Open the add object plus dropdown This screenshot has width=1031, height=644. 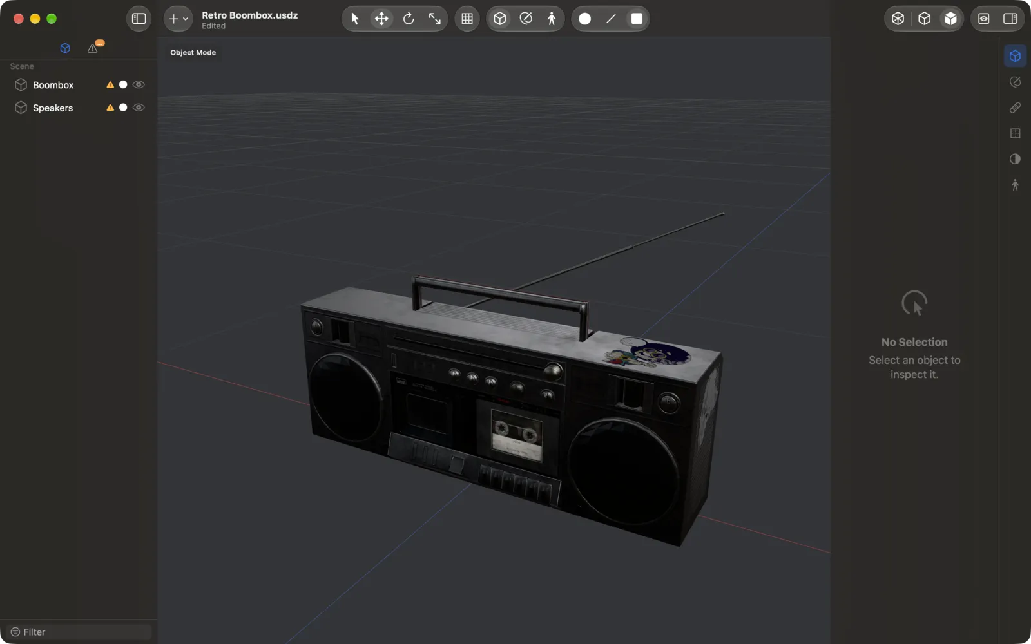point(178,19)
